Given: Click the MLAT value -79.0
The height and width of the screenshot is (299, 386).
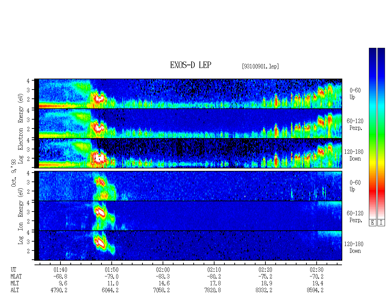Looking at the screenshot, I should [111, 276].
